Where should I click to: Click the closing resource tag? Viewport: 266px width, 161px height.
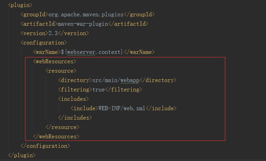62,127
